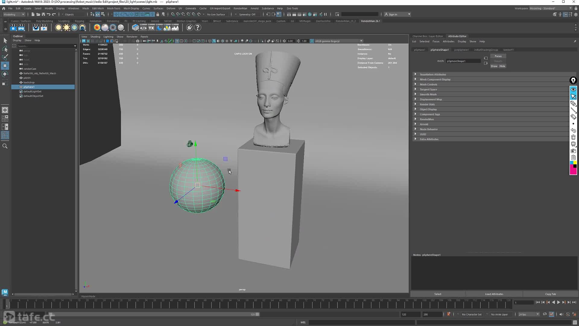Viewport: 579px width, 326px height.
Task: Click the Save scene icon
Action: click(43, 14)
